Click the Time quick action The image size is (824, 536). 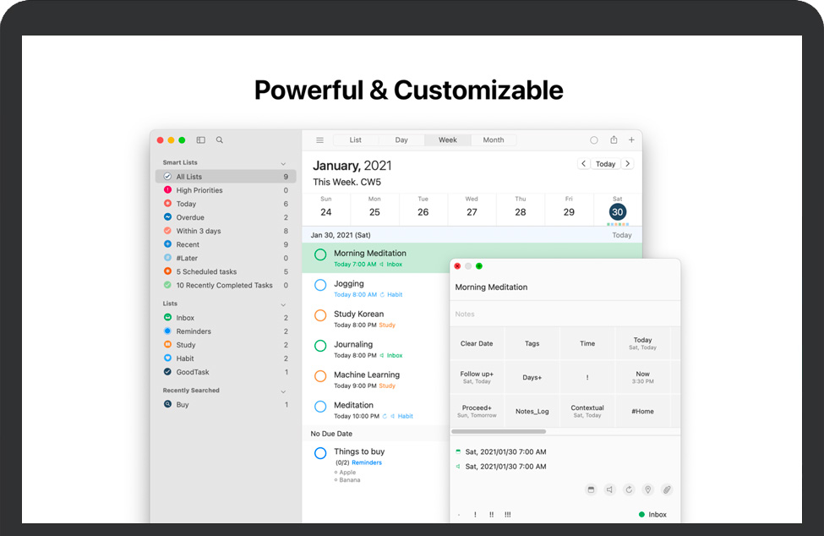(587, 344)
